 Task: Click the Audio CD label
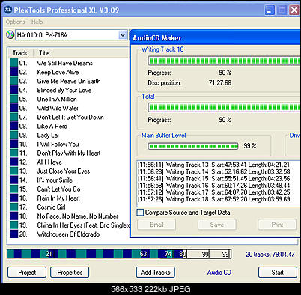(x=219, y=272)
